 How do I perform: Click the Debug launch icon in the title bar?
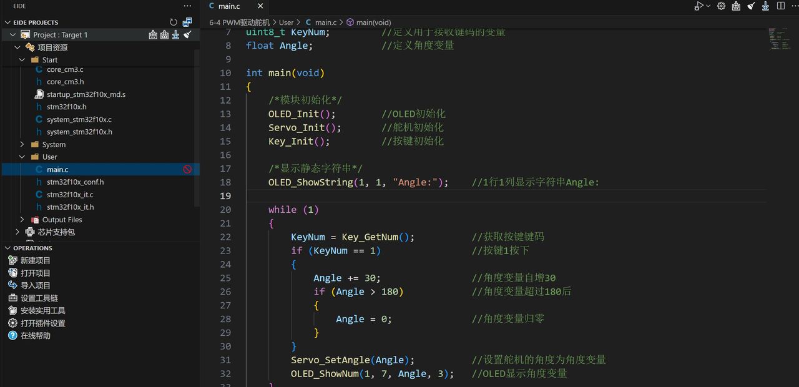(697, 6)
